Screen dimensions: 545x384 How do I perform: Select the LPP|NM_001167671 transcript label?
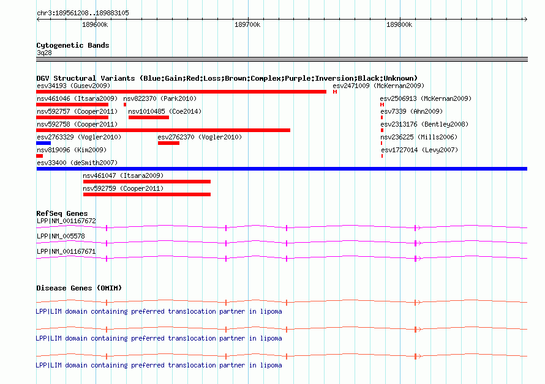pyautogui.click(x=66, y=251)
